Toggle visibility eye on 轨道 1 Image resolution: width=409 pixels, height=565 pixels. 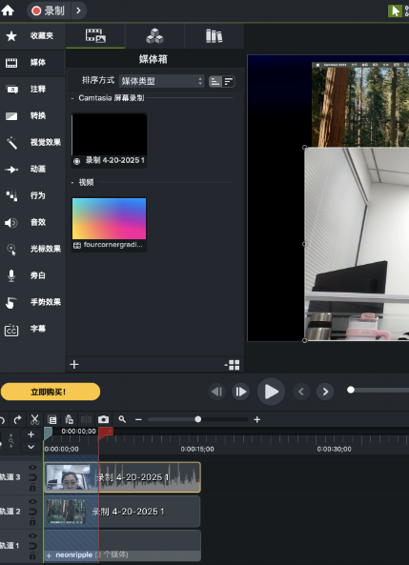click(32, 535)
